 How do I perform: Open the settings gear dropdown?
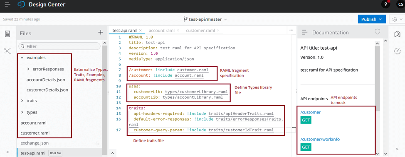tap(397, 19)
